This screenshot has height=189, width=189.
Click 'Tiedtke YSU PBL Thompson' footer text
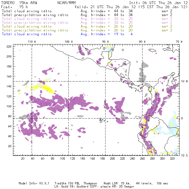pos(76,183)
